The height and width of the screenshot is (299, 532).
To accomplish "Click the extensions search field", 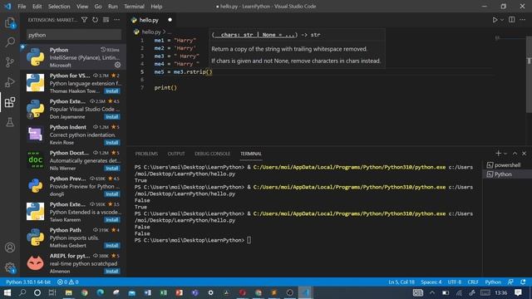I will coord(74,35).
